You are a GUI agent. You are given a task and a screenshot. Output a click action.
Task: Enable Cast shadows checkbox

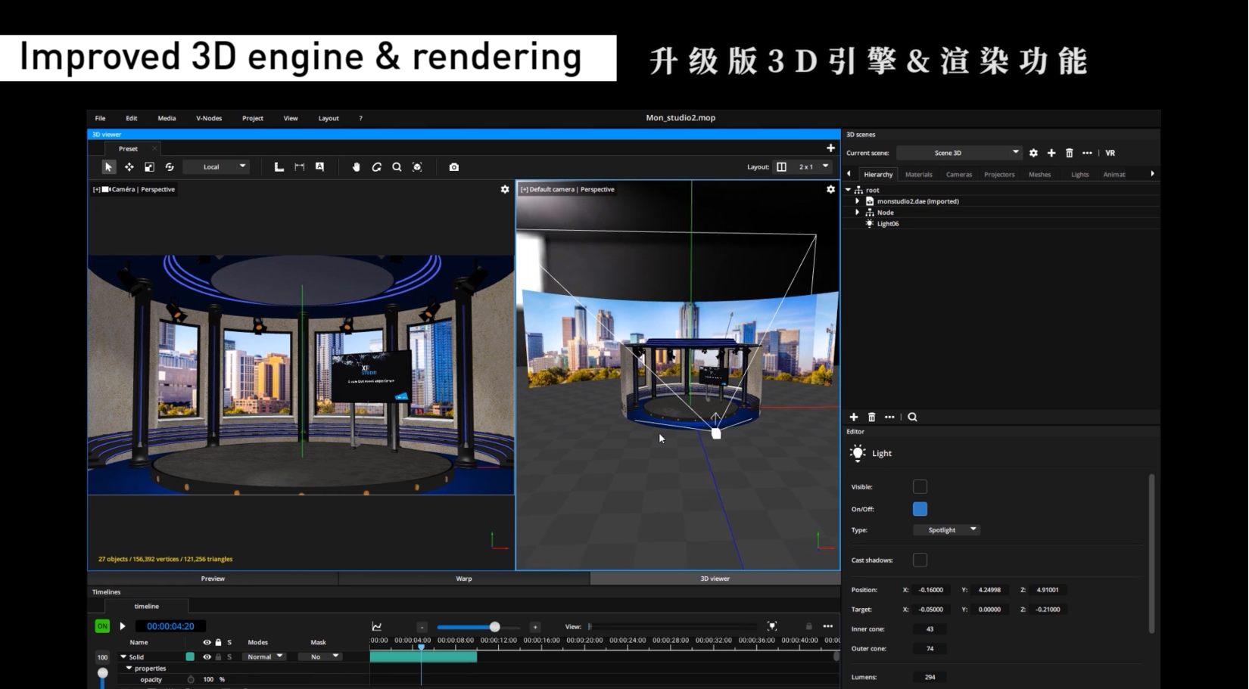[920, 560]
